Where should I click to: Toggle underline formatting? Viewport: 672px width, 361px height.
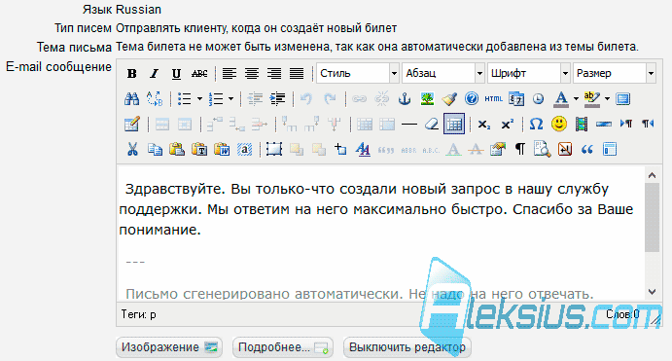pyautogui.click(x=176, y=74)
